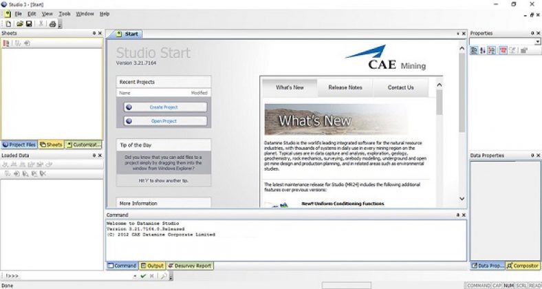Open the View menu

tap(47, 14)
